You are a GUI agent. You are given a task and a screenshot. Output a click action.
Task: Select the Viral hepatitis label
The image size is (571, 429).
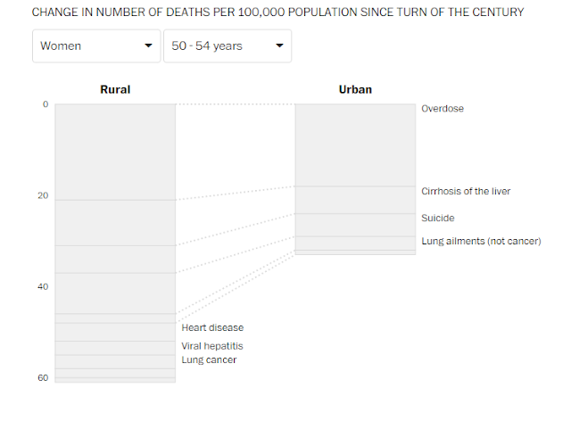click(x=212, y=346)
